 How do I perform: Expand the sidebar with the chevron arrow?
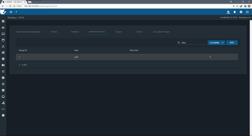coord(16,12)
